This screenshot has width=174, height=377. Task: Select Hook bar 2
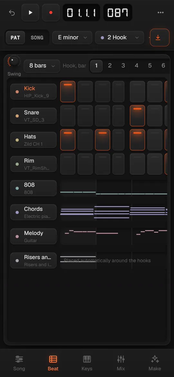(x=110, y=66)
